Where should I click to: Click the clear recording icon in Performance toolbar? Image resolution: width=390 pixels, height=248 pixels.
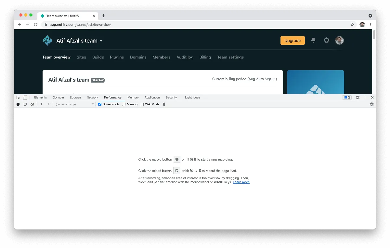pyautogui.click(x=32, y=104)
